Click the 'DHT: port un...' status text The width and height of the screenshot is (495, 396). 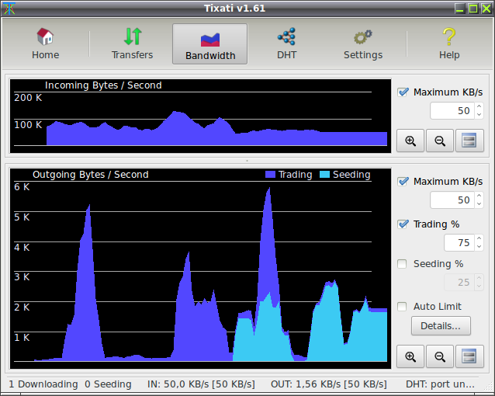[440, 384]
